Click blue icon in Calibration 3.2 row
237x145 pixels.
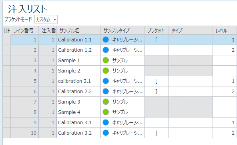click(106, 133)
